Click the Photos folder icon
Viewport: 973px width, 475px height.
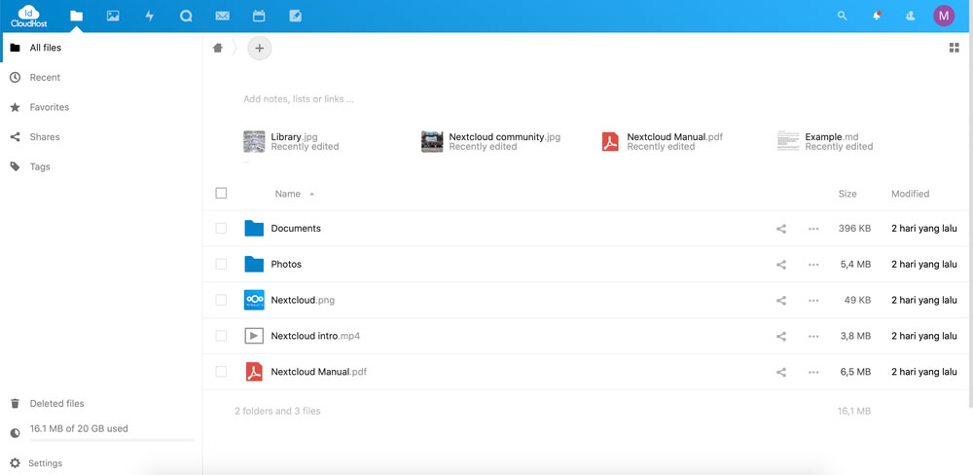tap(254, 265)
